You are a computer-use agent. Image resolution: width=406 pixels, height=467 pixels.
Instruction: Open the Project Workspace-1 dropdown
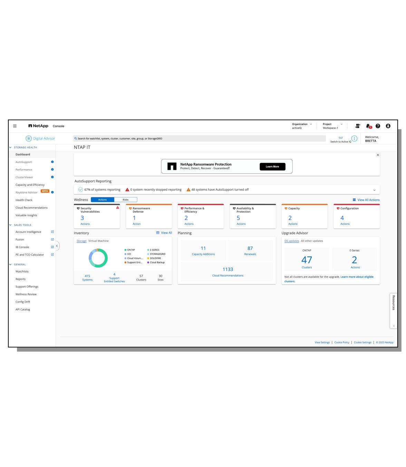tap(333, 126)
